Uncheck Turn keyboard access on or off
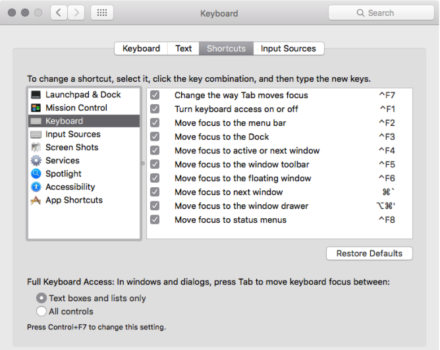Image resolution: width=440 pixels, height=350 pixels. [x=155, y=109]
